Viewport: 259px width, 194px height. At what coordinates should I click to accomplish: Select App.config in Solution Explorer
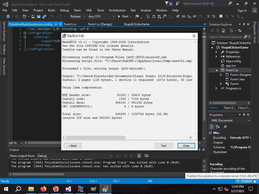[x=233, y=61]
